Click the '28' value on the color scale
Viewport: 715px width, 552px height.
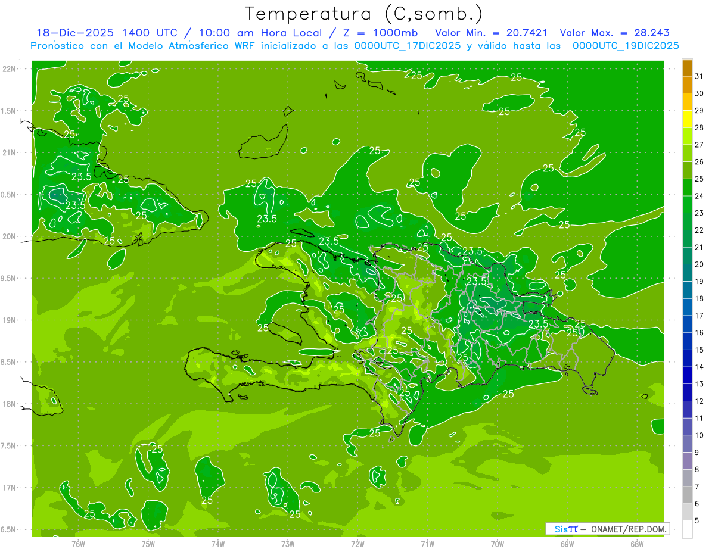tap(700, 127)
